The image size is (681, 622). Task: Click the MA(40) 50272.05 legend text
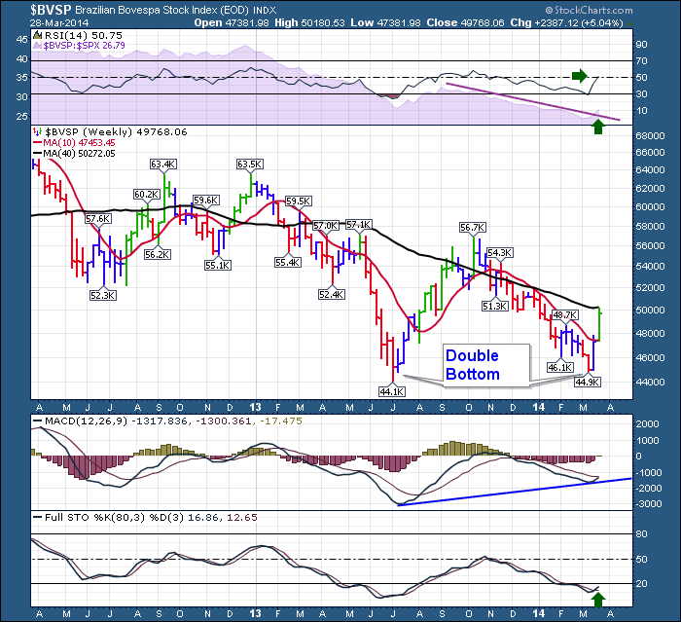(x=79, y=154)
